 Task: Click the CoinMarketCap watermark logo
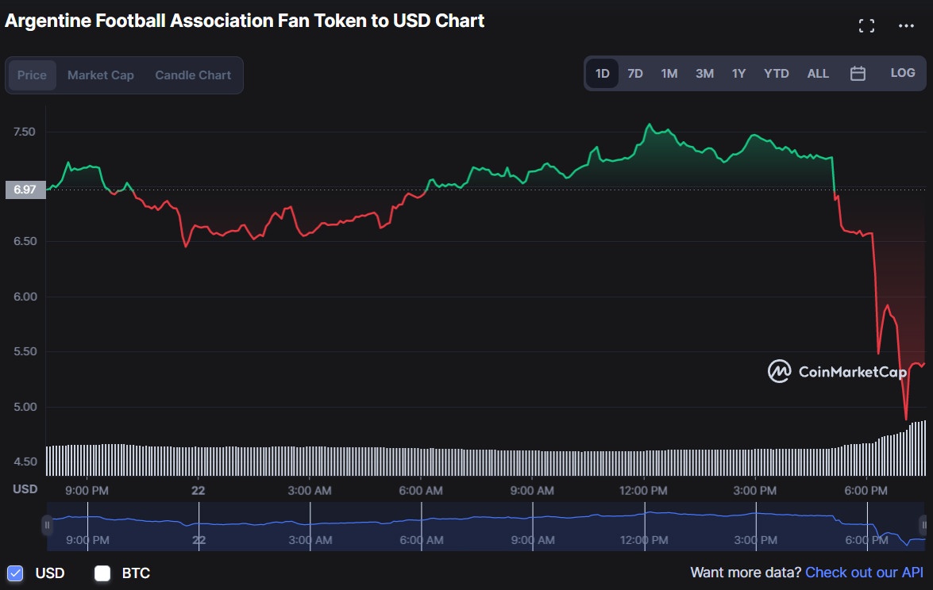click(x=837, y=371)
